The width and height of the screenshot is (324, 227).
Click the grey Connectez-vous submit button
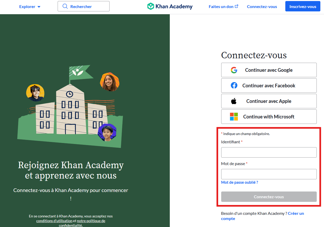(269, 197)
